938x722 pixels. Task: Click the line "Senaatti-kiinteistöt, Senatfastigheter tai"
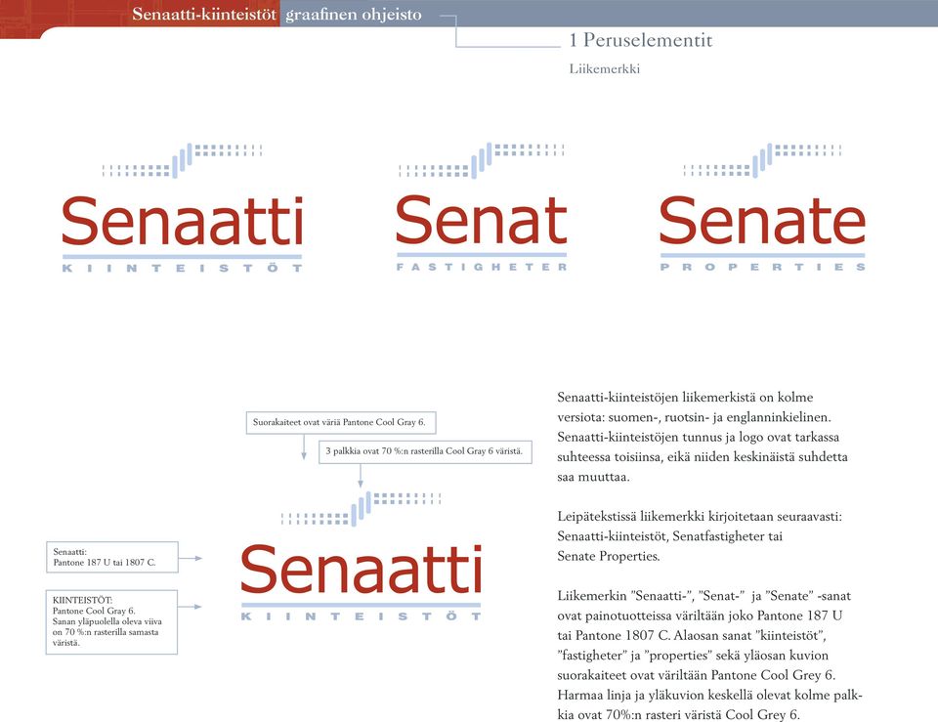(670, 536)
